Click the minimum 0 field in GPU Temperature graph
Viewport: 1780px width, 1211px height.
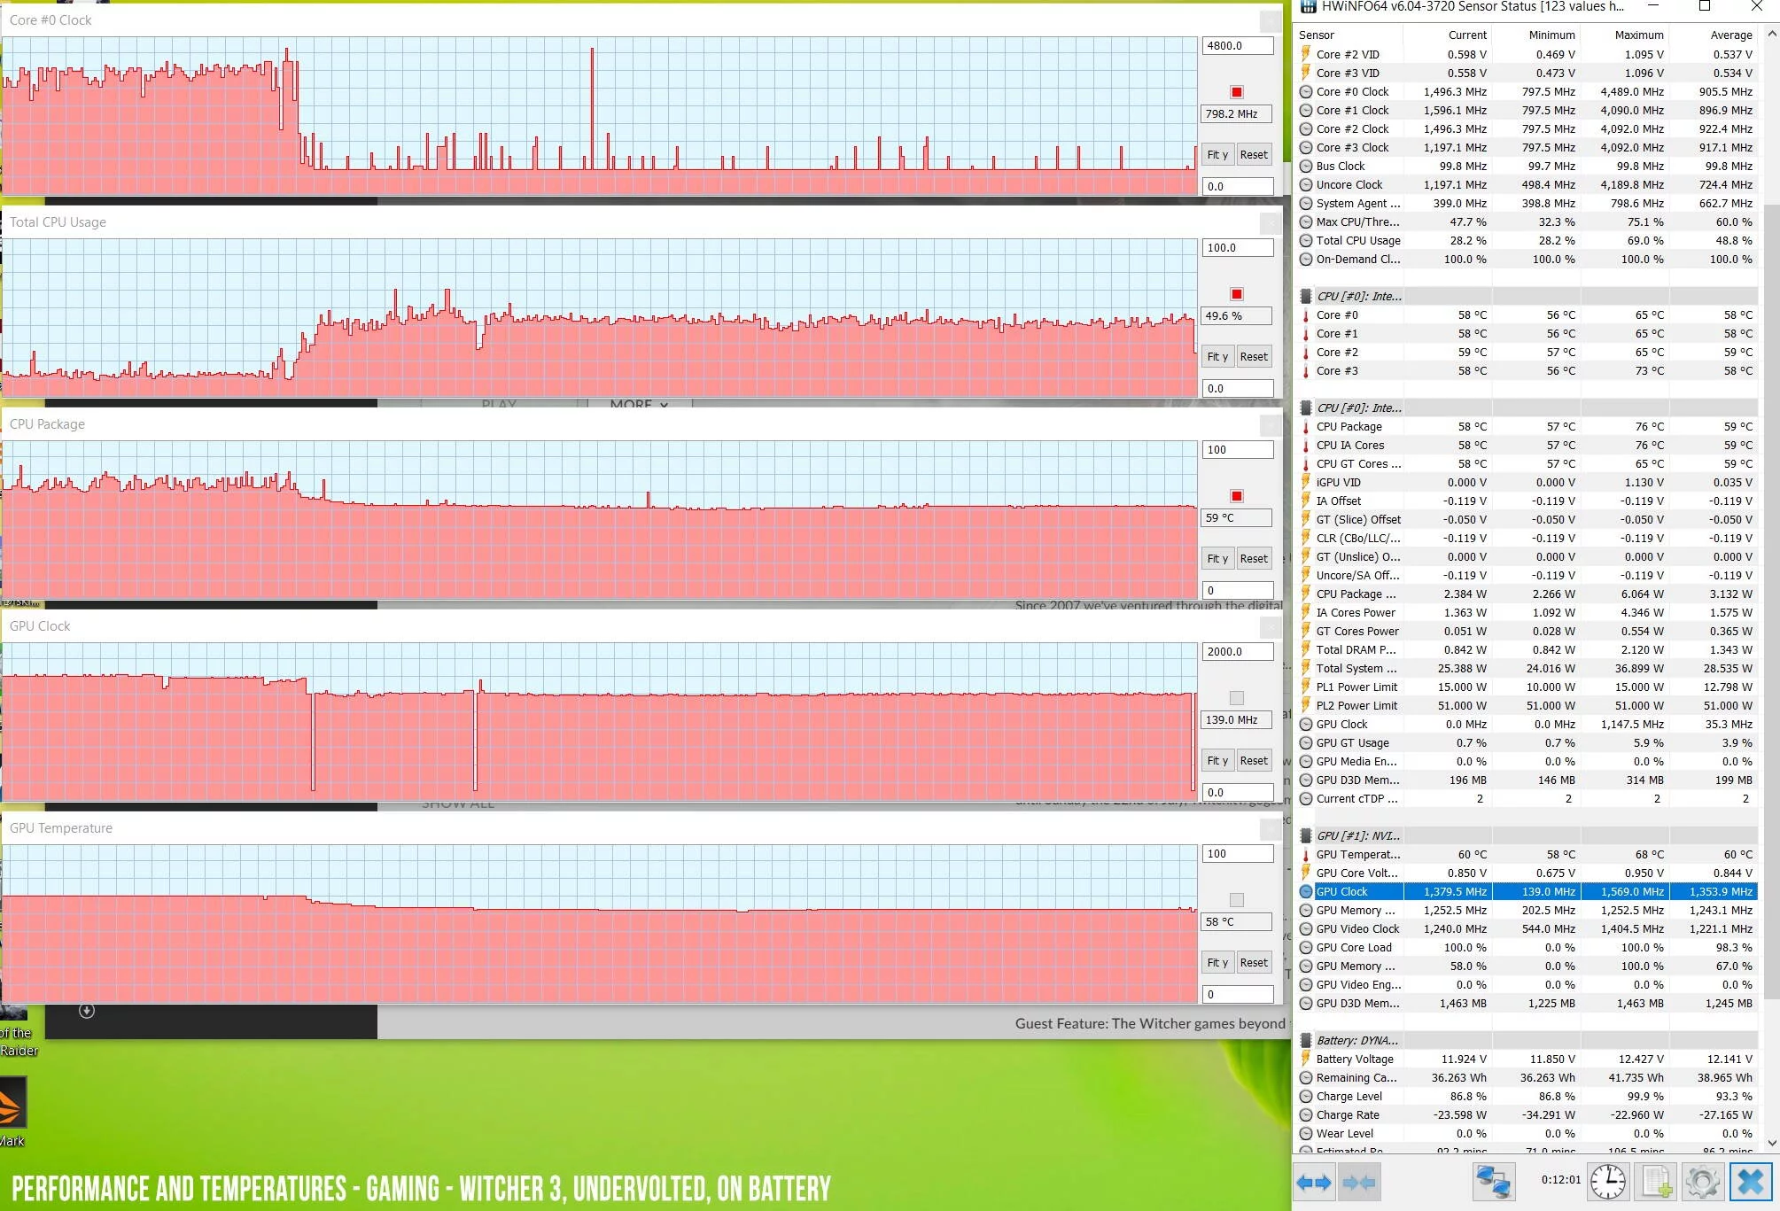pos(1237,994)
